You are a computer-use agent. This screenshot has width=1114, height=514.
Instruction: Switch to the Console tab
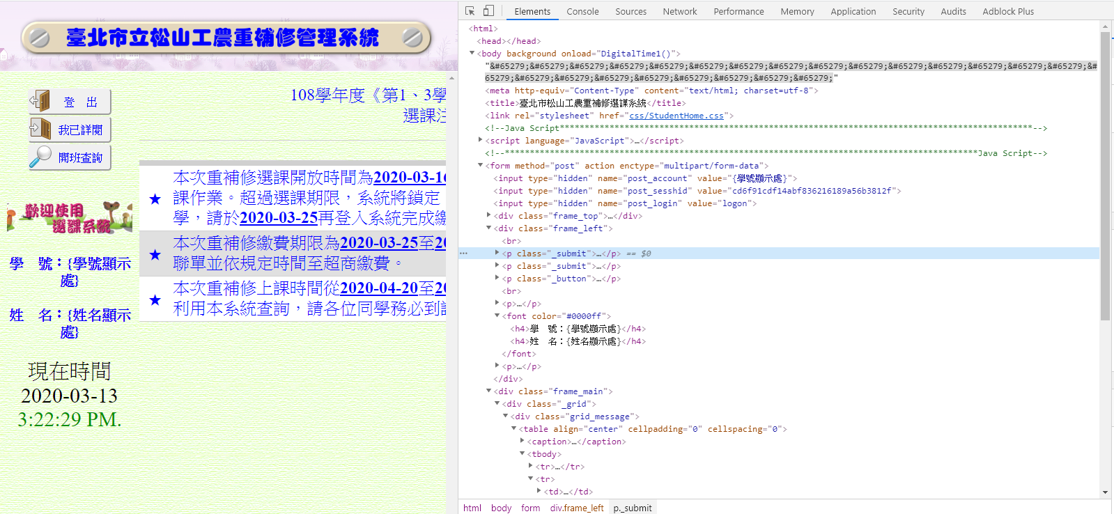[582, 11]
